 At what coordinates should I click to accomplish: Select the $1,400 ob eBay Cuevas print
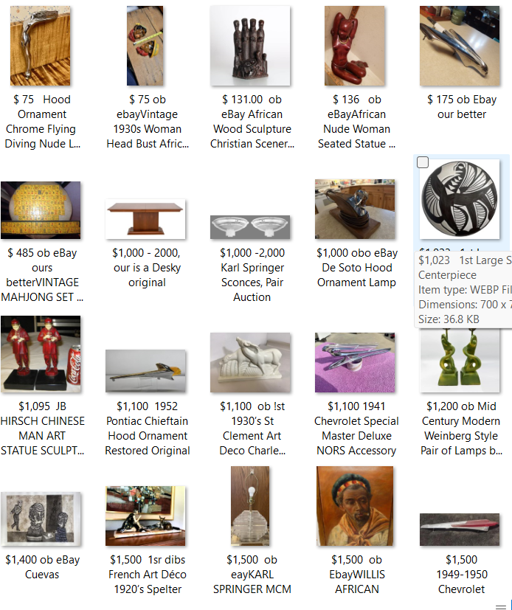click(x=41, y=519)
